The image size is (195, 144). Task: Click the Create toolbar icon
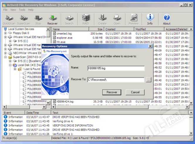pyautogui.click(x=102, y=20)
